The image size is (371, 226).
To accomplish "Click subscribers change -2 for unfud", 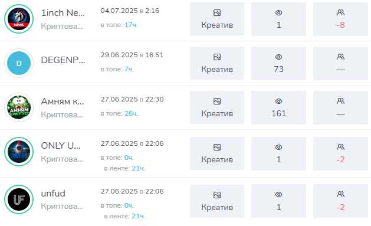I will 340,207.
